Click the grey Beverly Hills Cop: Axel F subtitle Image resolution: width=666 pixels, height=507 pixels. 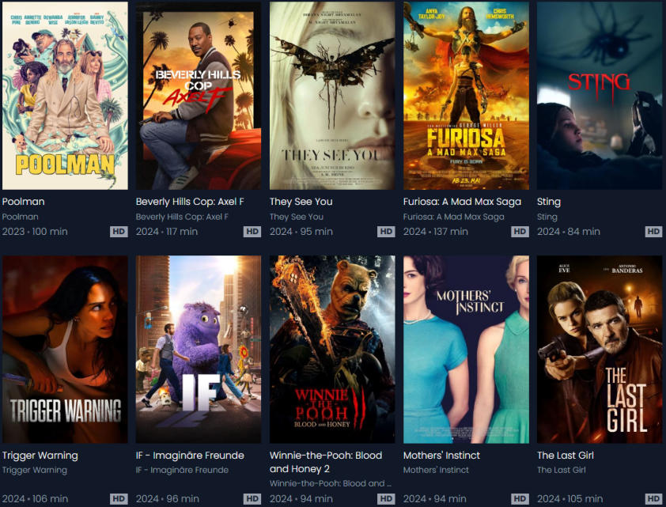182,217
